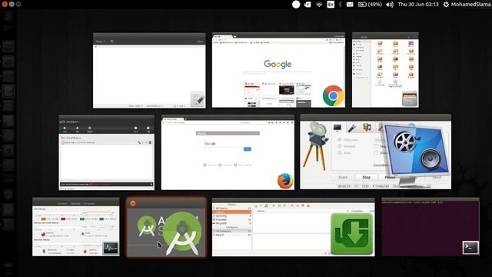Click the Pause button in Kazam
Screen dimensions: 492x277
tap(390, 178)
